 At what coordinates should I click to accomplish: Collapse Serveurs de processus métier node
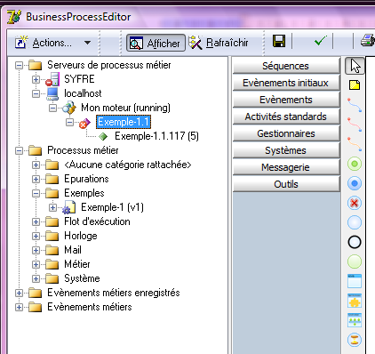click(19, 65)
